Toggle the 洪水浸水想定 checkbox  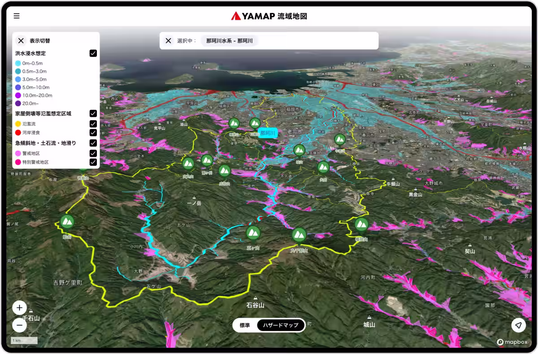(x=93, y=53)
